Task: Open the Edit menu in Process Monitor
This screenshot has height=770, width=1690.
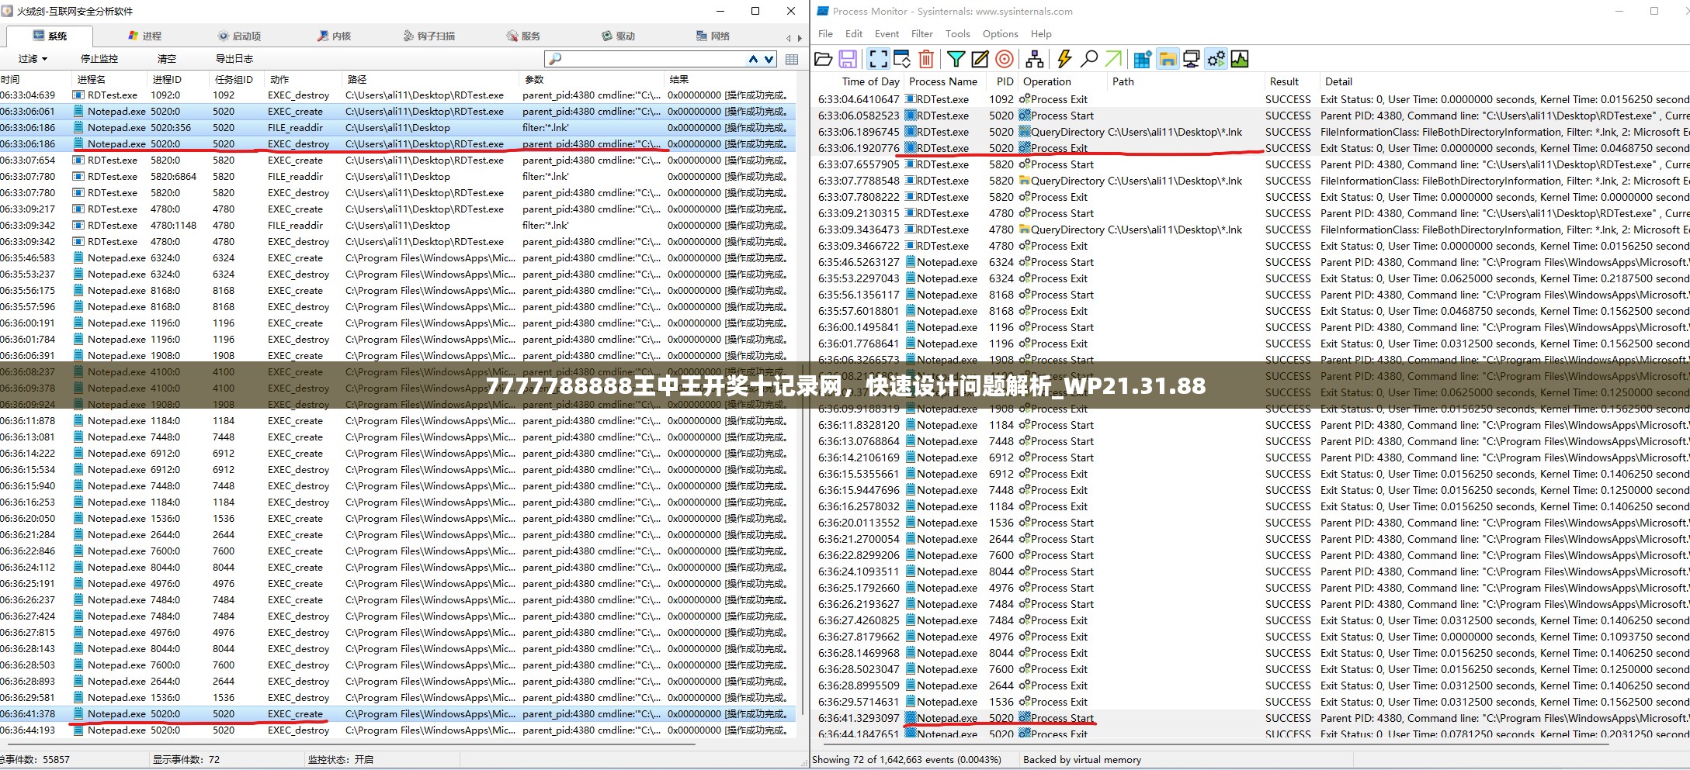Action: tap(854, 33)
